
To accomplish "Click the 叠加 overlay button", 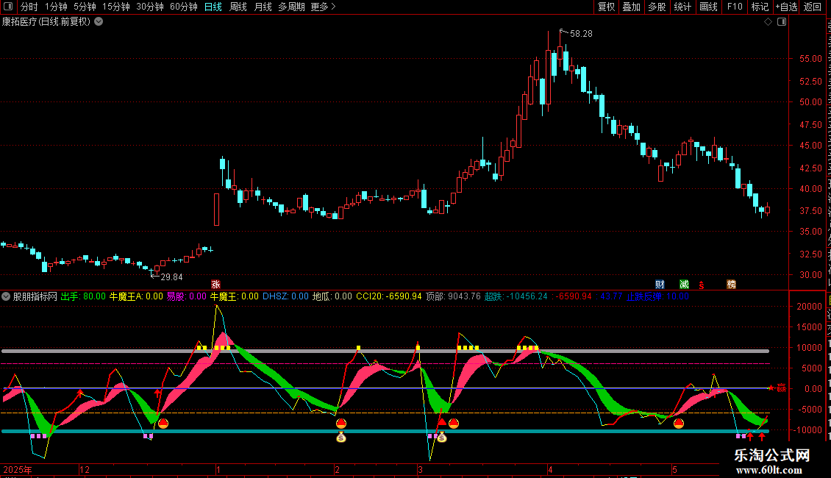I will point(631,7).
